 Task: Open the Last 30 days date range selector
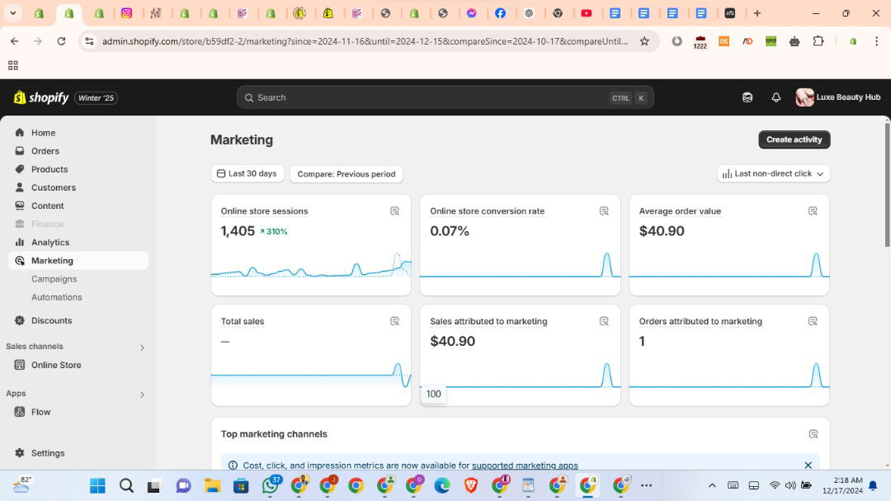point(247,173)
